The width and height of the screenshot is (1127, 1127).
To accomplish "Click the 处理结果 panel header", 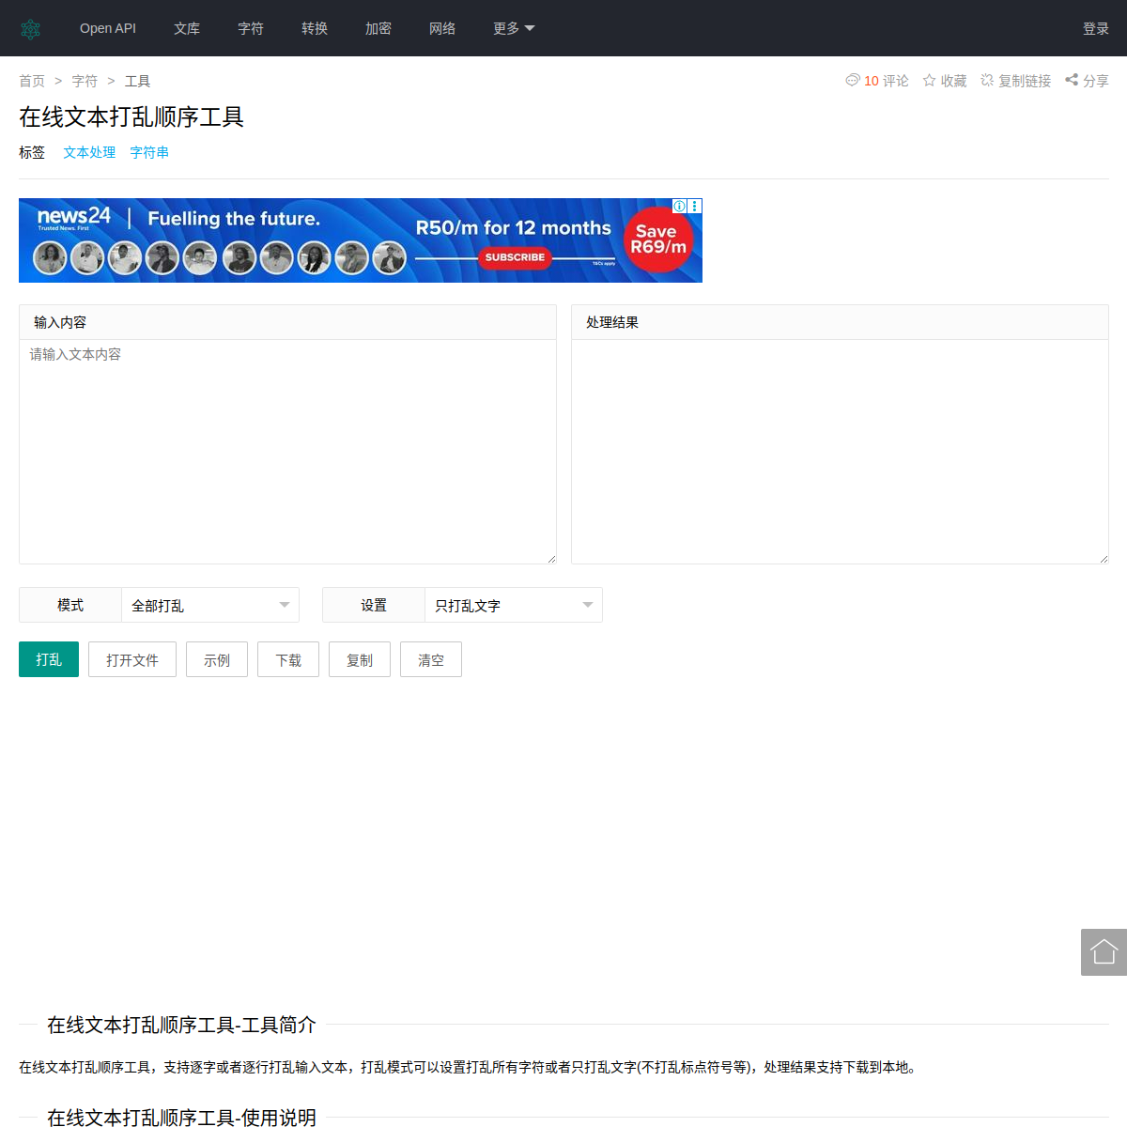I will coord(840,322).
